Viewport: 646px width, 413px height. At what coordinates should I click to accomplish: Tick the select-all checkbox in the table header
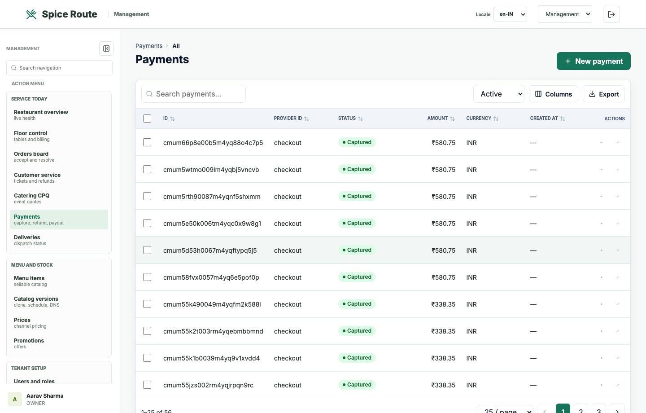point(147,119)
